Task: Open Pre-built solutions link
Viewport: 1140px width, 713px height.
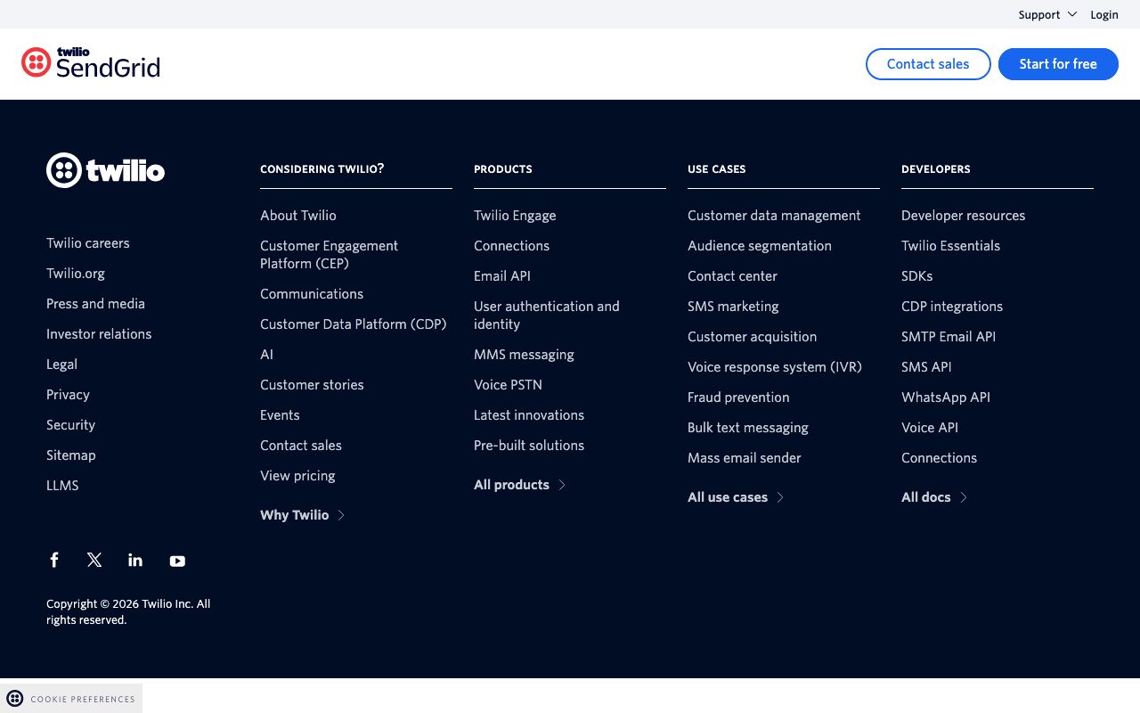Action: coord(529,446)
